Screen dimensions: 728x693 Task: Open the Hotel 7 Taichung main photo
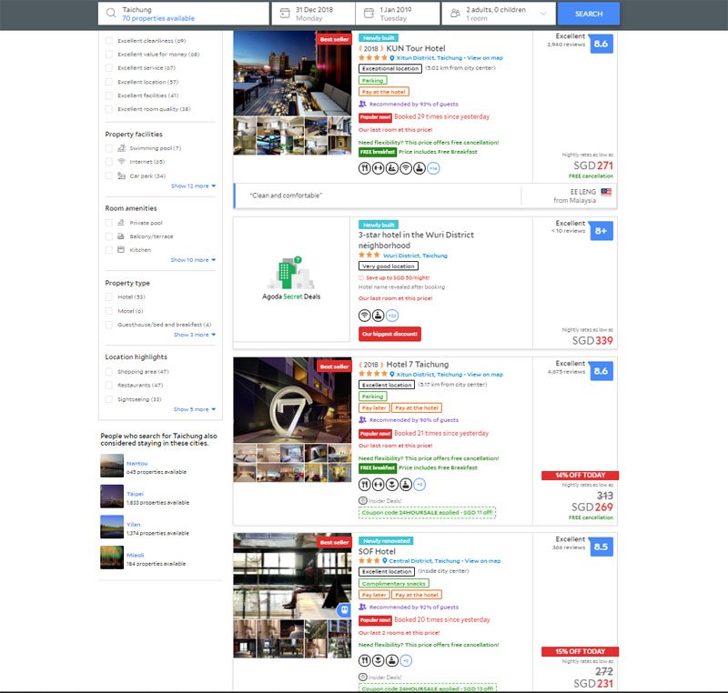[x=292, y=400]
